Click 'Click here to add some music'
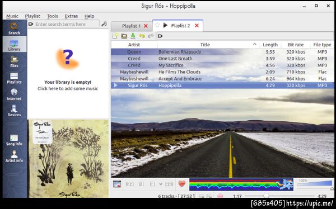Screen dimensions: 336x209 68,88
